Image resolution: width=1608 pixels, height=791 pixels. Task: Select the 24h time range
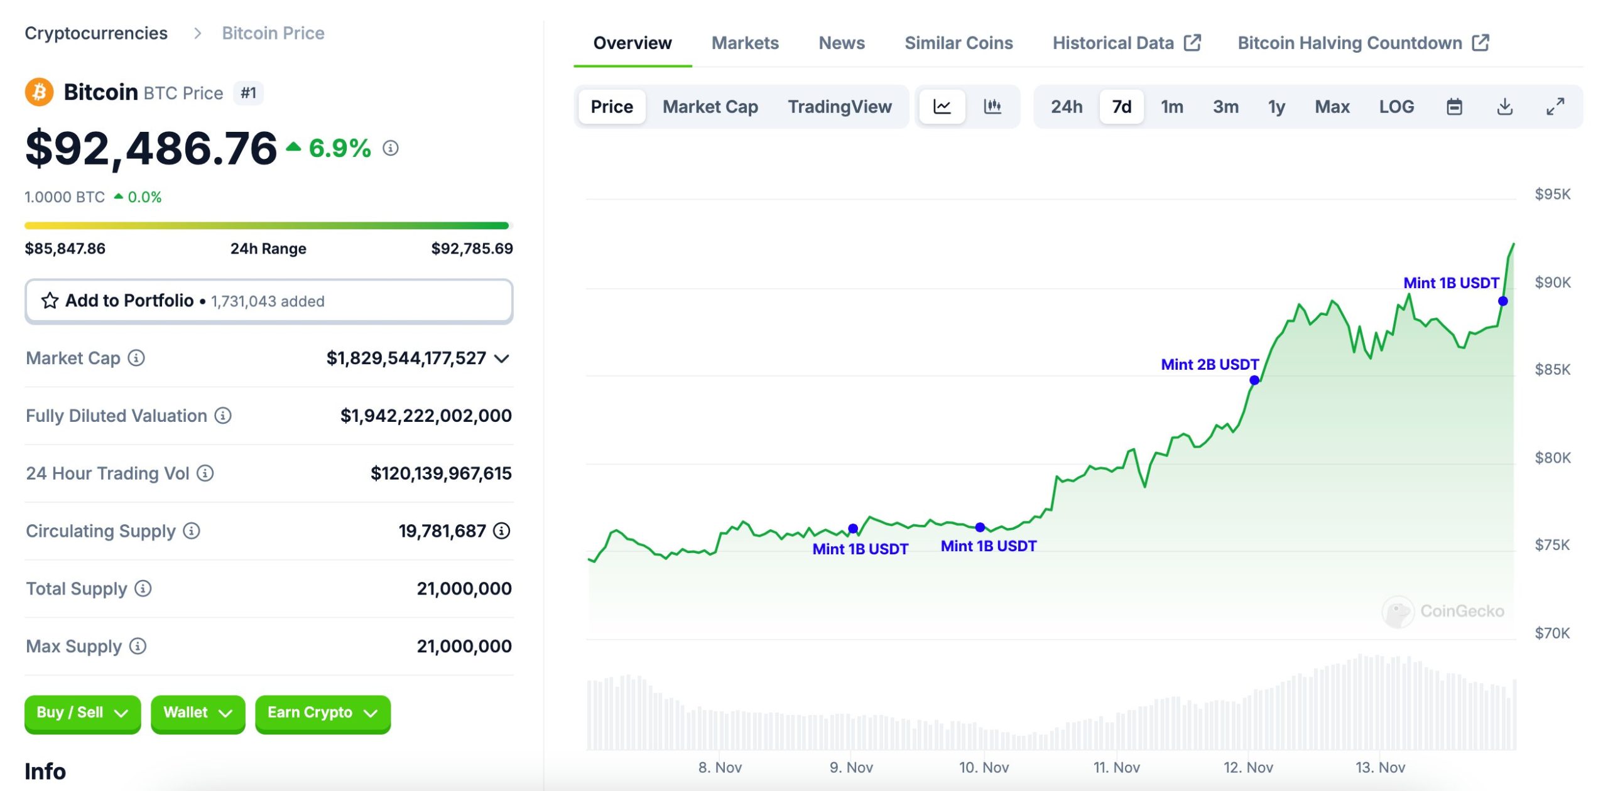(x=1066, y=107)
